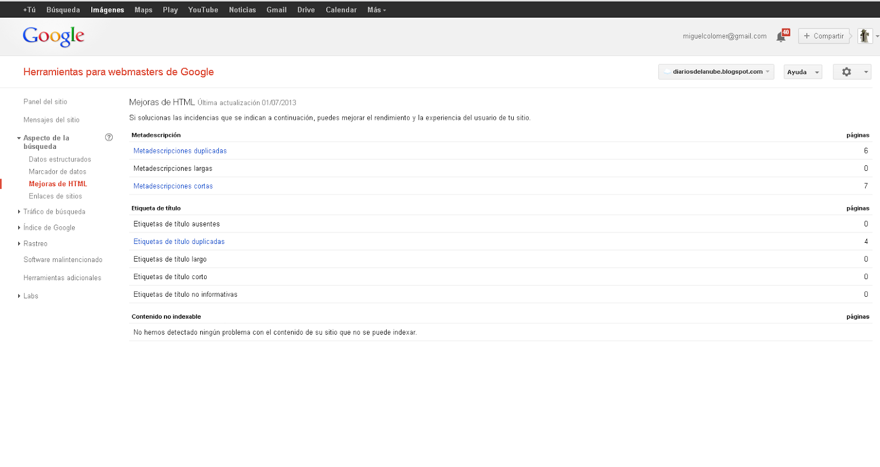
Task: Click the miguelcolomer@gmail.com account email
Action: point(725,36)
